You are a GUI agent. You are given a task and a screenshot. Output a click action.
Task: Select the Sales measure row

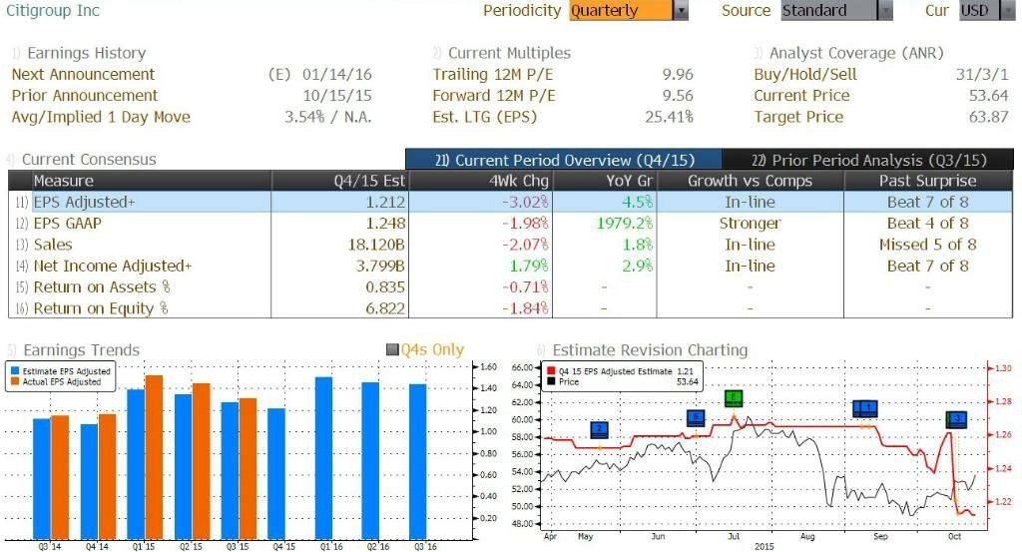coord(511,245)
